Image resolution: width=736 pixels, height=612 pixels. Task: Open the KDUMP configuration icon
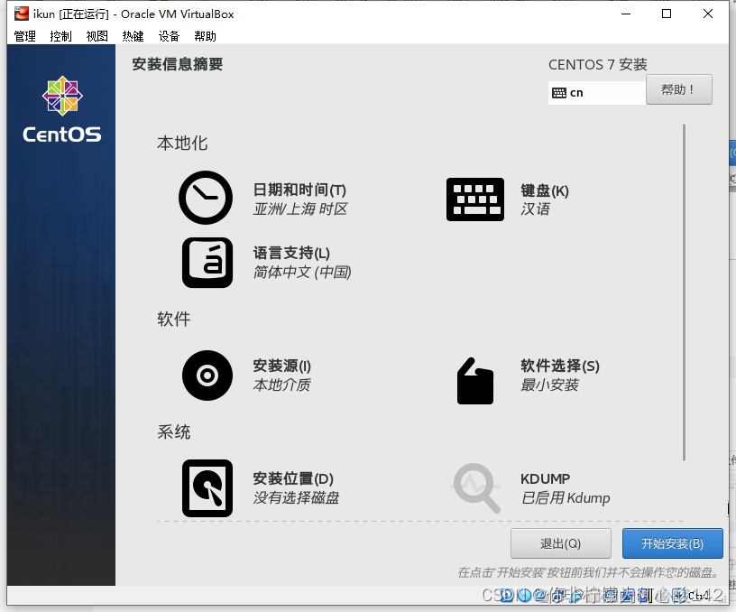pyautogui.click(x=475, y=487)
